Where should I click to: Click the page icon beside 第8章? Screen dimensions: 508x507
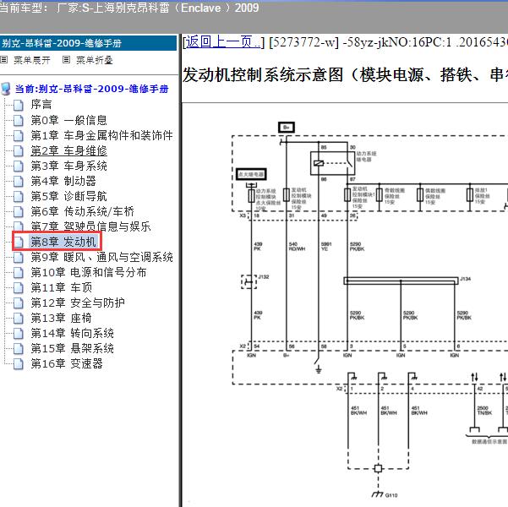coord(19,242)
